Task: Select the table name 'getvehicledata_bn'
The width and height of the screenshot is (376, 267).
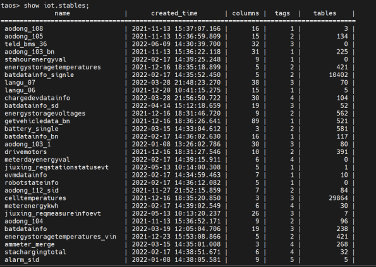Action: click(x=37, y=121)
